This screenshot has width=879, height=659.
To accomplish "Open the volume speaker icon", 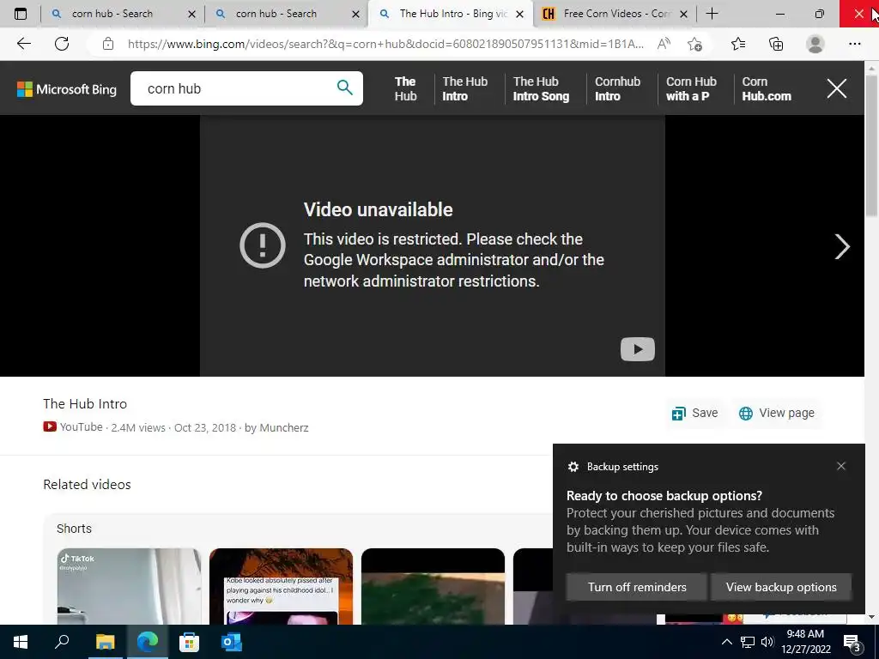I will [x=767, y=642].
